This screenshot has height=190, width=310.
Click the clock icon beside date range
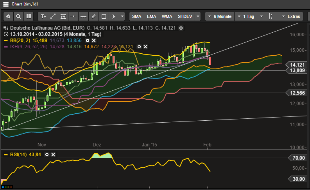(6, 34)
